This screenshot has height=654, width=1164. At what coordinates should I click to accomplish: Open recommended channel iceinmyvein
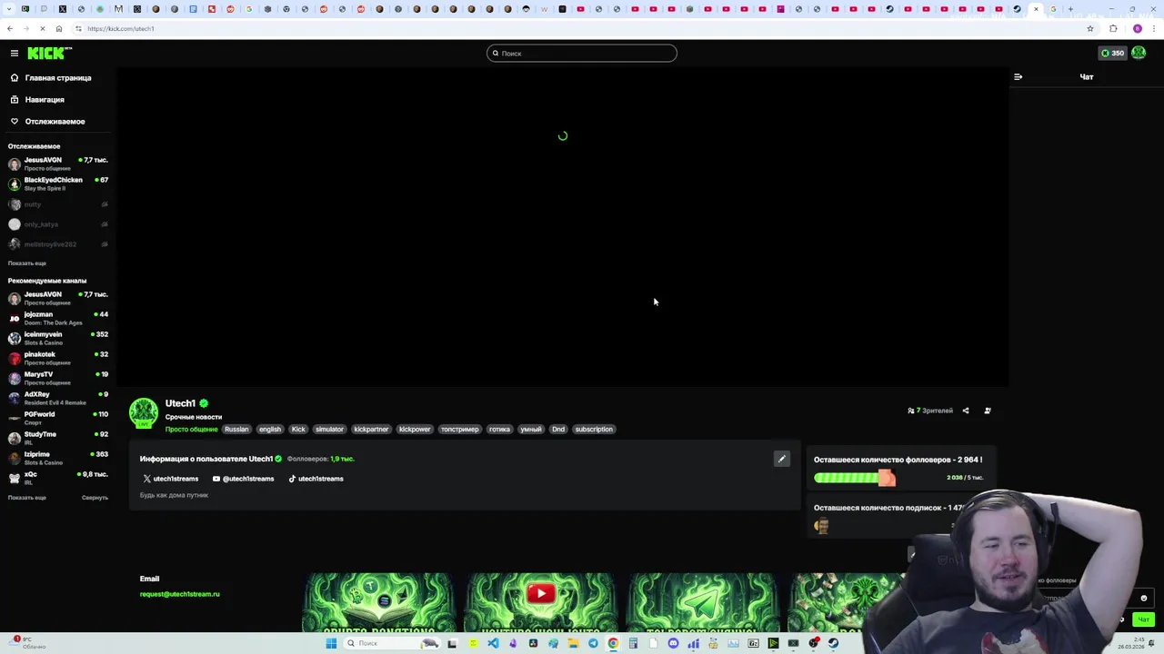click(x=58, y=338)
